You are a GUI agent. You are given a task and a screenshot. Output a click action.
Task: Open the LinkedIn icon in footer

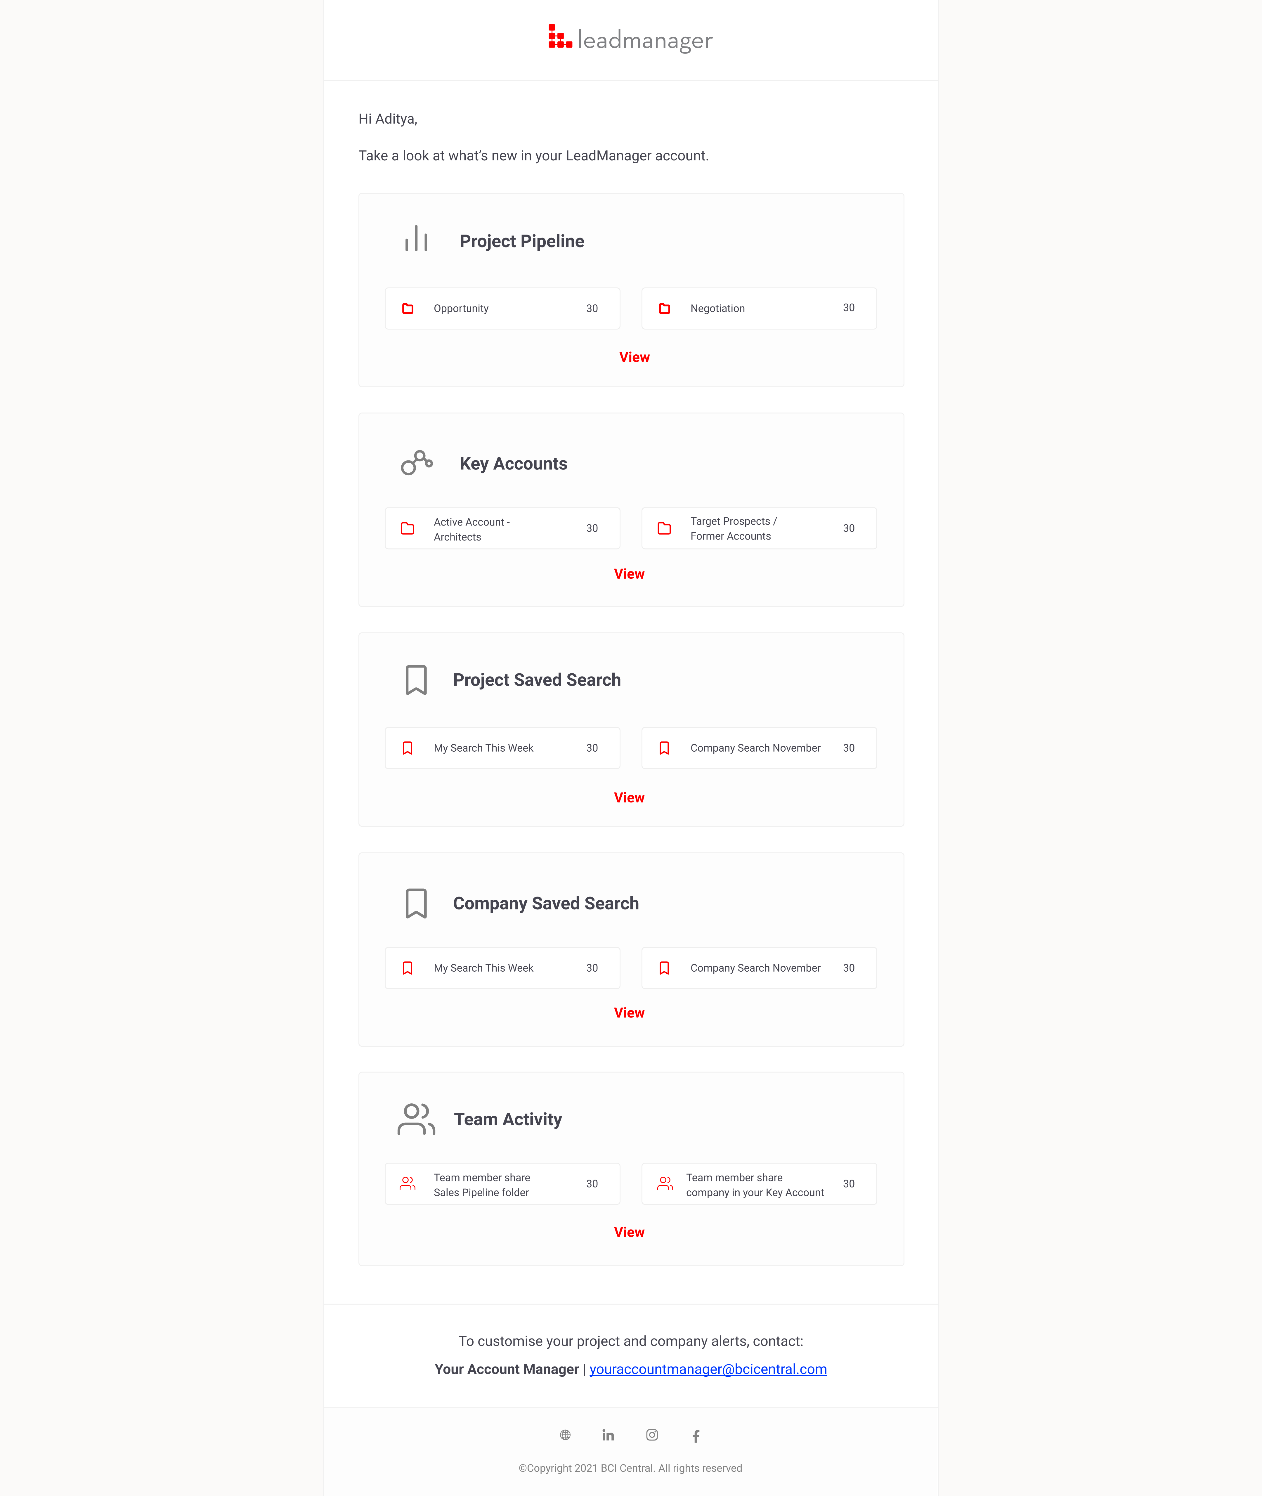(x=608, y=1435)
